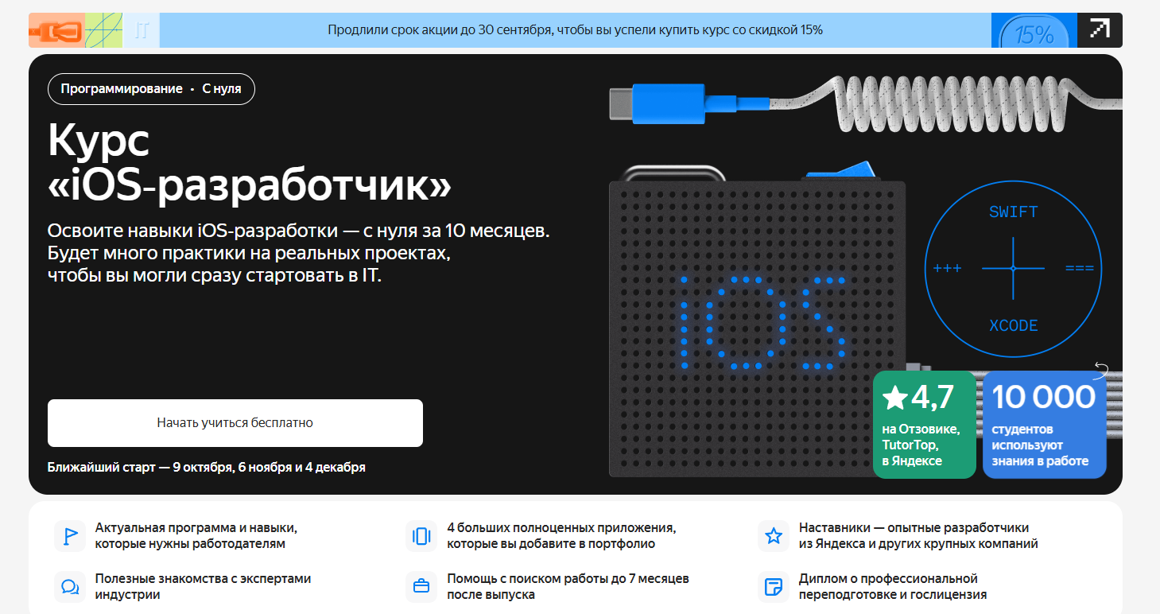Viewport: 1160px width, 614px height.
Task: Click the diagonal arrow icon in top banner
Action: (1100, 29)
